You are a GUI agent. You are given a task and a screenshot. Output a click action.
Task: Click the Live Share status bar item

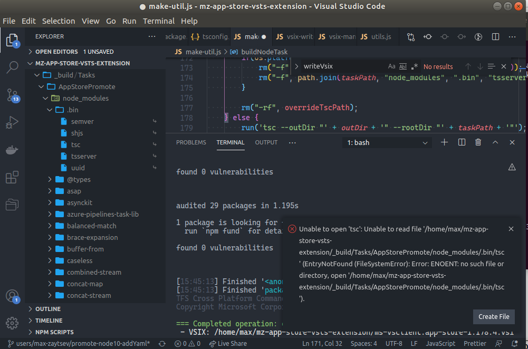point(228,343)
